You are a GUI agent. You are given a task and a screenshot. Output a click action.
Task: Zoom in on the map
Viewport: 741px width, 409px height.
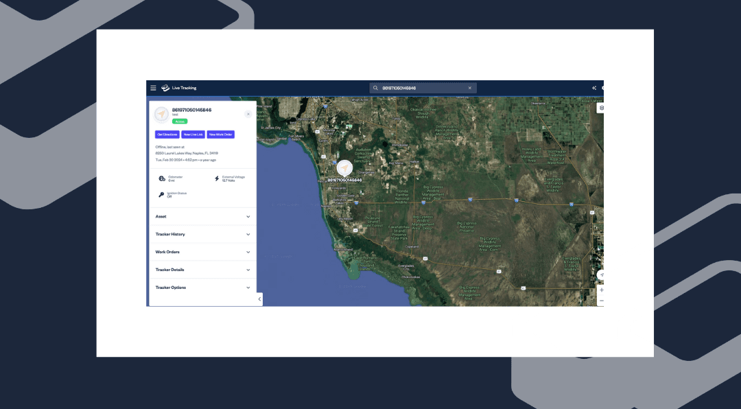[601, 290]
